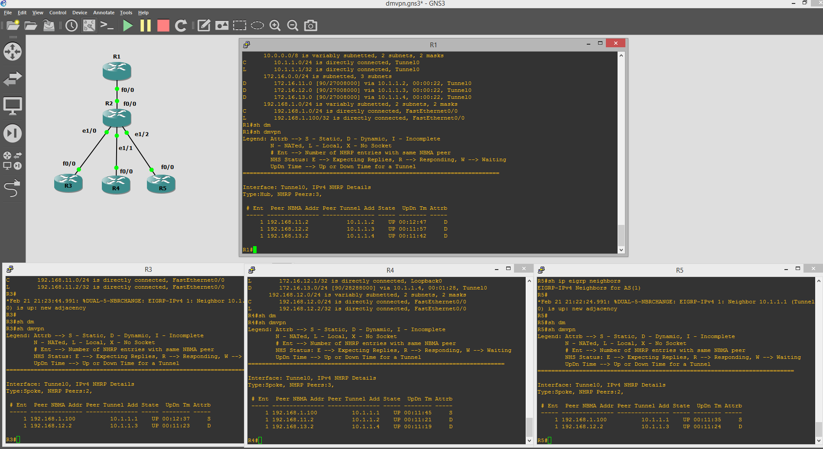Toggle interface labels visibility
Viewport: 823px width, 449px height.
point(89,26)
